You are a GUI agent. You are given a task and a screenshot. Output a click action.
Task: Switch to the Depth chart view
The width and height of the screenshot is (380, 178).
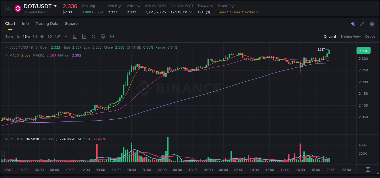370,36
